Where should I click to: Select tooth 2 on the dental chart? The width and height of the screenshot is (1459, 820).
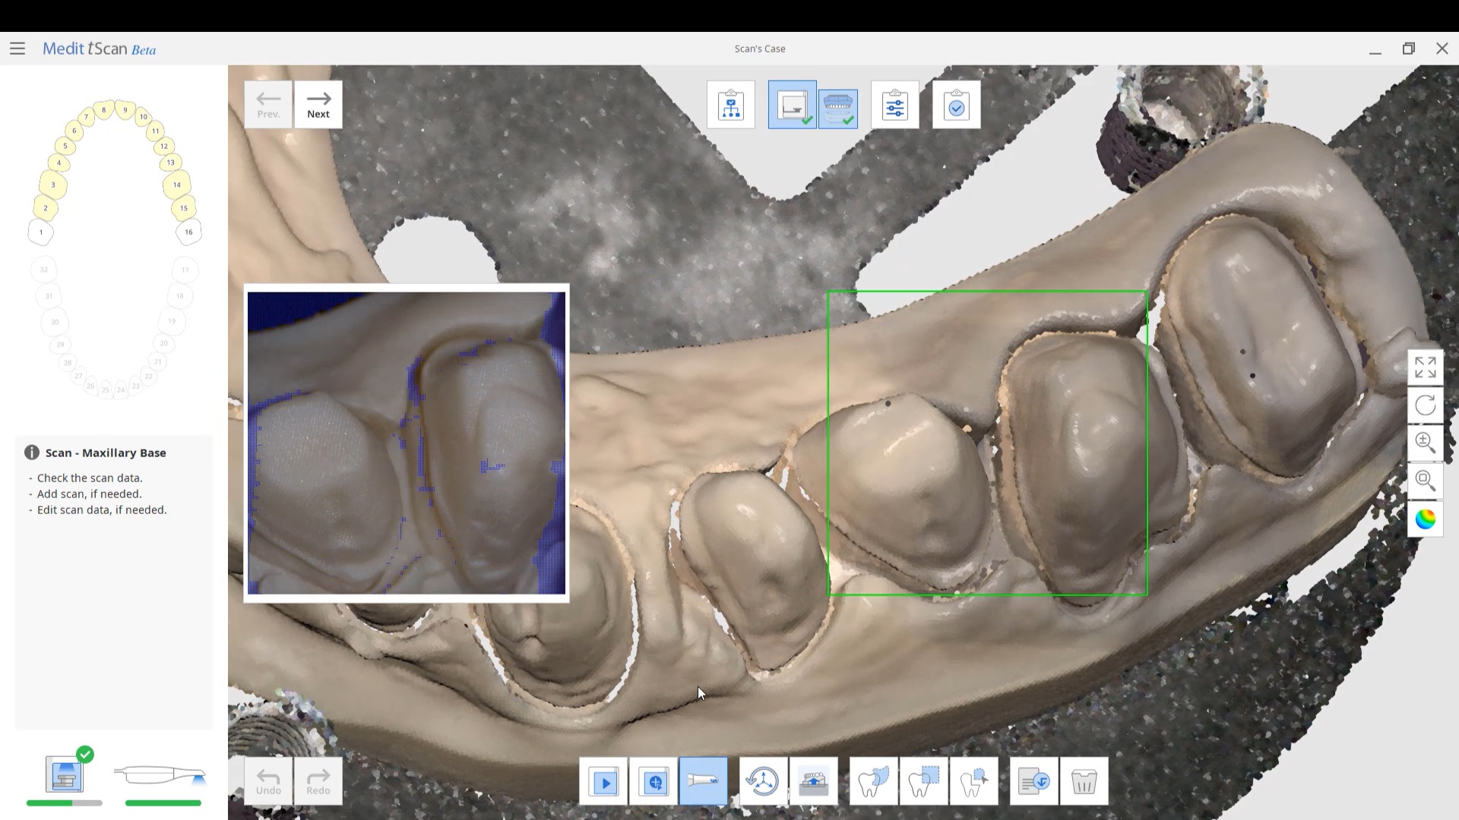pyautogui.click(x=46, y=208)
